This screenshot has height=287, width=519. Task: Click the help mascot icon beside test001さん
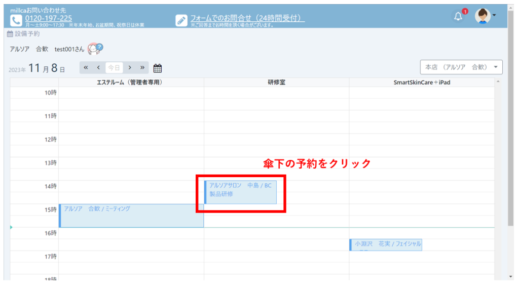coord(95,49)
